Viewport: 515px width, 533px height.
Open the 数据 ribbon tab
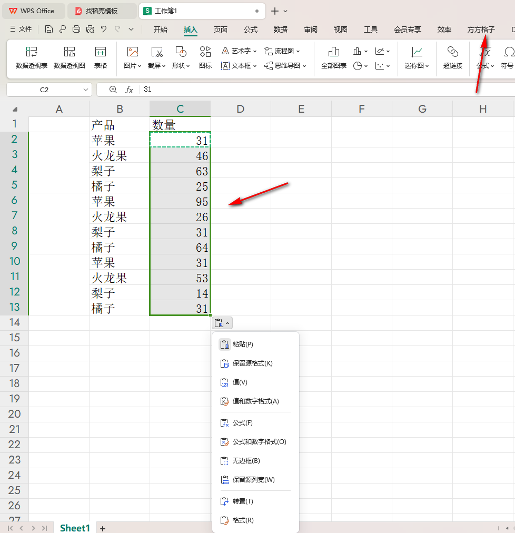281,29
